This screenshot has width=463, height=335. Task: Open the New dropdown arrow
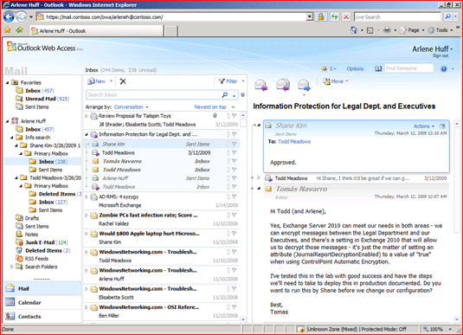tap(111, 81)
